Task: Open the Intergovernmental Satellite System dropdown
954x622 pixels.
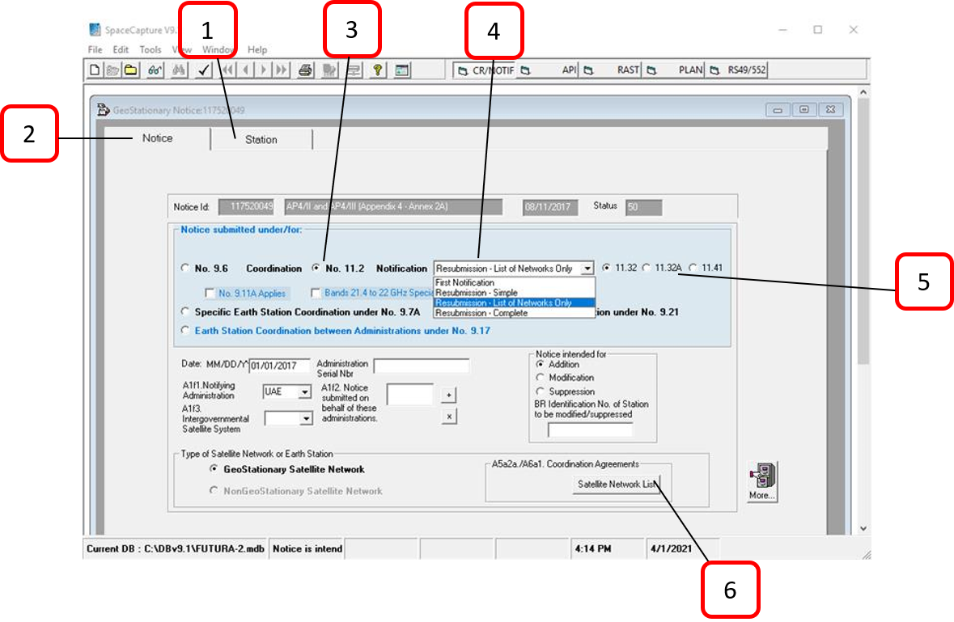Action: click(306, 418)
